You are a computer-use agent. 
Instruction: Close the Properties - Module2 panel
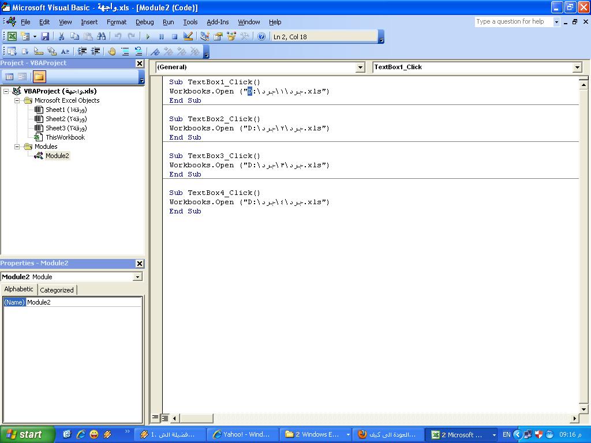(x=140, y=263)
